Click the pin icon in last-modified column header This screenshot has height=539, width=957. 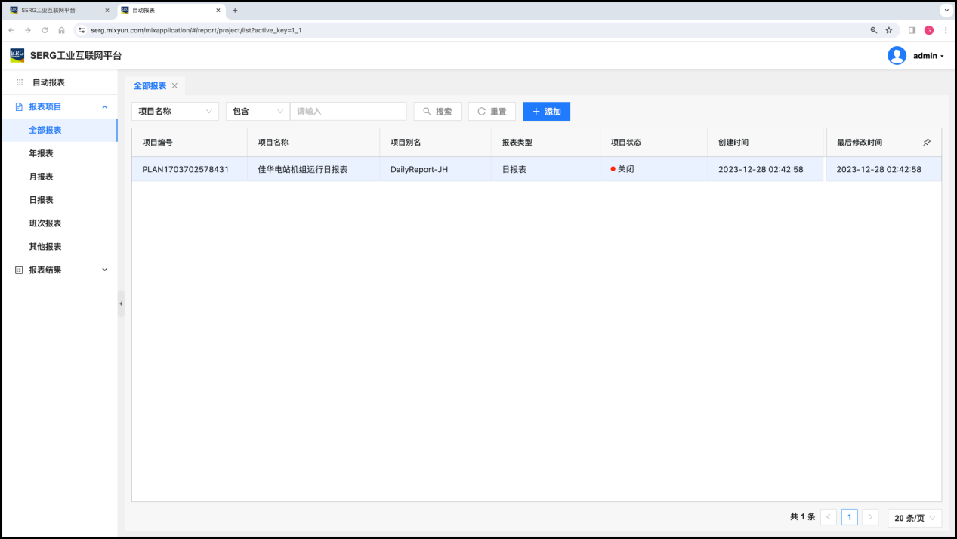[x=927, y=142]
